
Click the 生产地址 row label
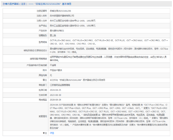point(43,26)
